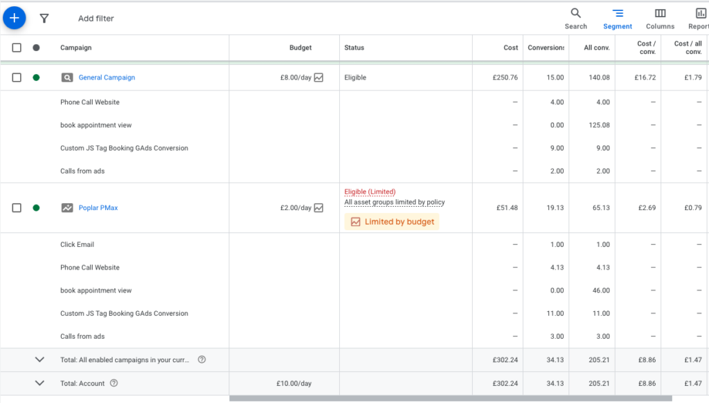The height and width of the screenshot is (403, 709).
Task: Click the 140.08 all conversions value
Action: [599, 77]
